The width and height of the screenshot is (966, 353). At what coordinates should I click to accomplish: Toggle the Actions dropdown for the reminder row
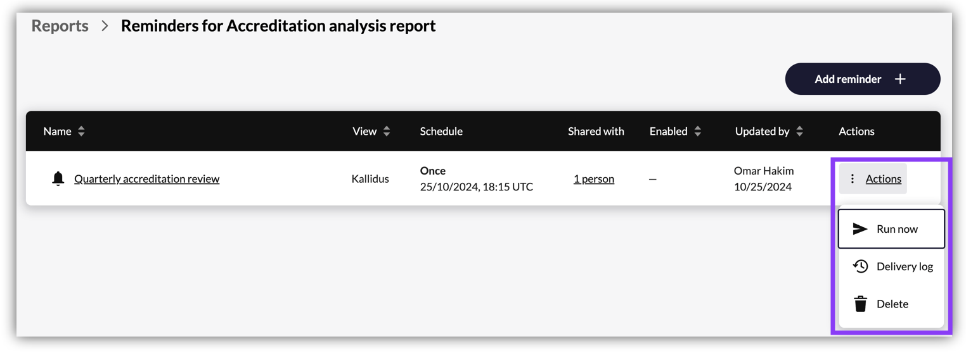coord(873,179)
